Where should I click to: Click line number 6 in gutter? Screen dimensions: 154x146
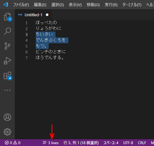pyautogui.click(x=26, y=52)
